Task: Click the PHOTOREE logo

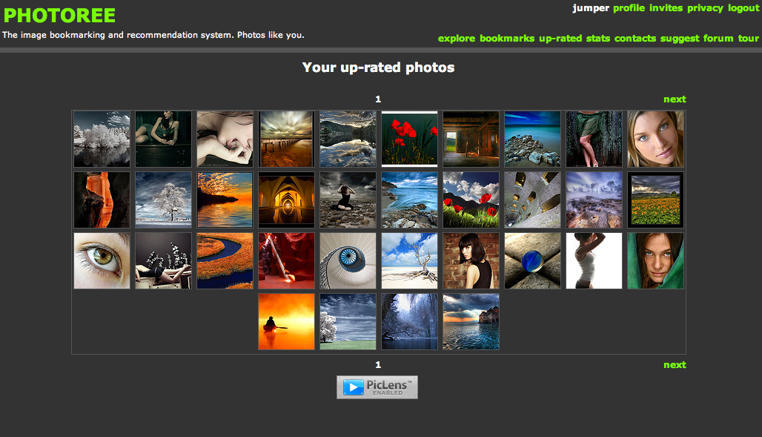Action: 59,16
